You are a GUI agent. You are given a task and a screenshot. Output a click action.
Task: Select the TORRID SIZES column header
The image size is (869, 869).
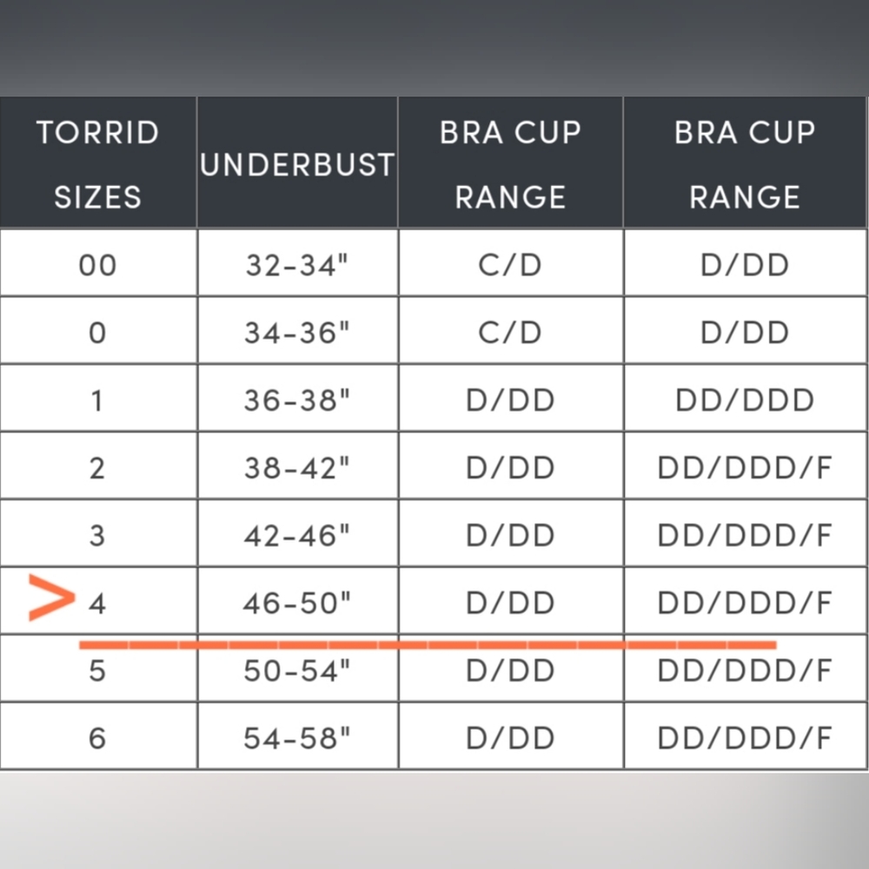tap(97, 164)
